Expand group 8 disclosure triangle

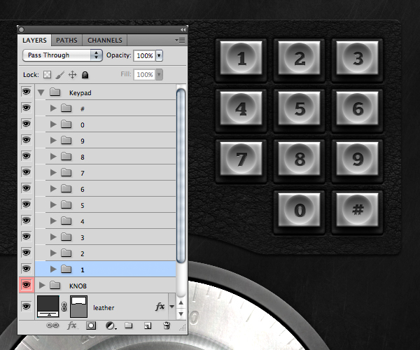point(53,156)
